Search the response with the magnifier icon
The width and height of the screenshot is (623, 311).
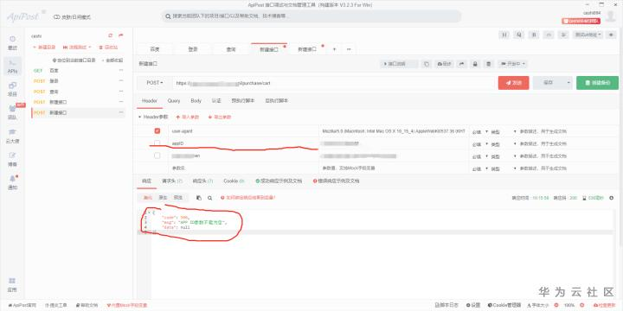[209, 198]
